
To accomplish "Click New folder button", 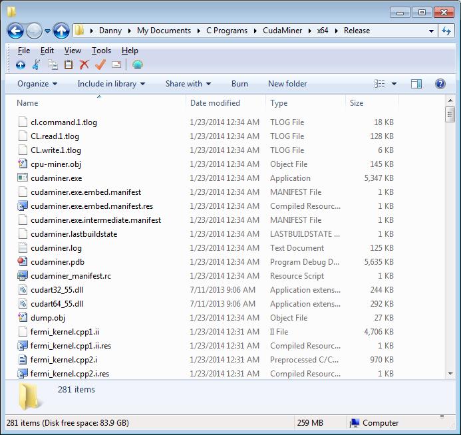I will pyautogui.click(x=287, y=84).
